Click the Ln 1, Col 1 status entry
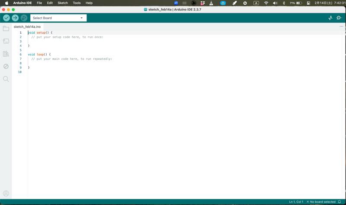346x205 pixels. 296,202
